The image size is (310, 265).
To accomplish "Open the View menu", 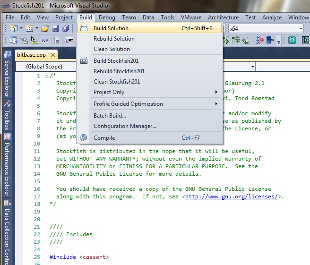I will click(43, 17).
